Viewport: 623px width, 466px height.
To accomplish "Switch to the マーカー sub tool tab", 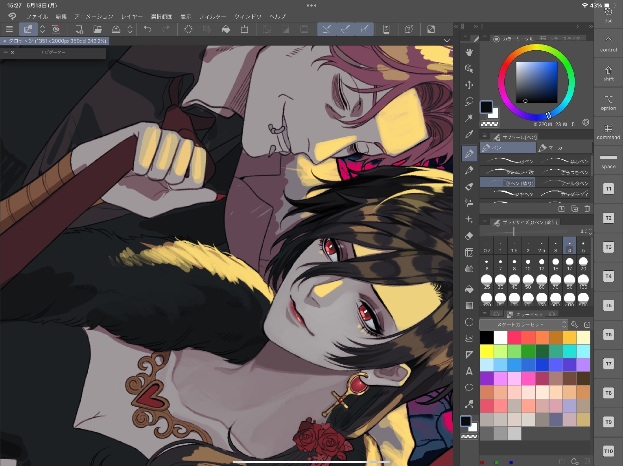I will 564,148.
